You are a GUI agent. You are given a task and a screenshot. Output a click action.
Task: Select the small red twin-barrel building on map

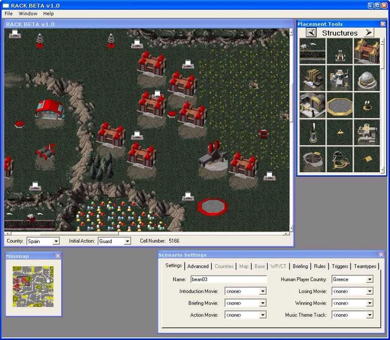point(45,151)
